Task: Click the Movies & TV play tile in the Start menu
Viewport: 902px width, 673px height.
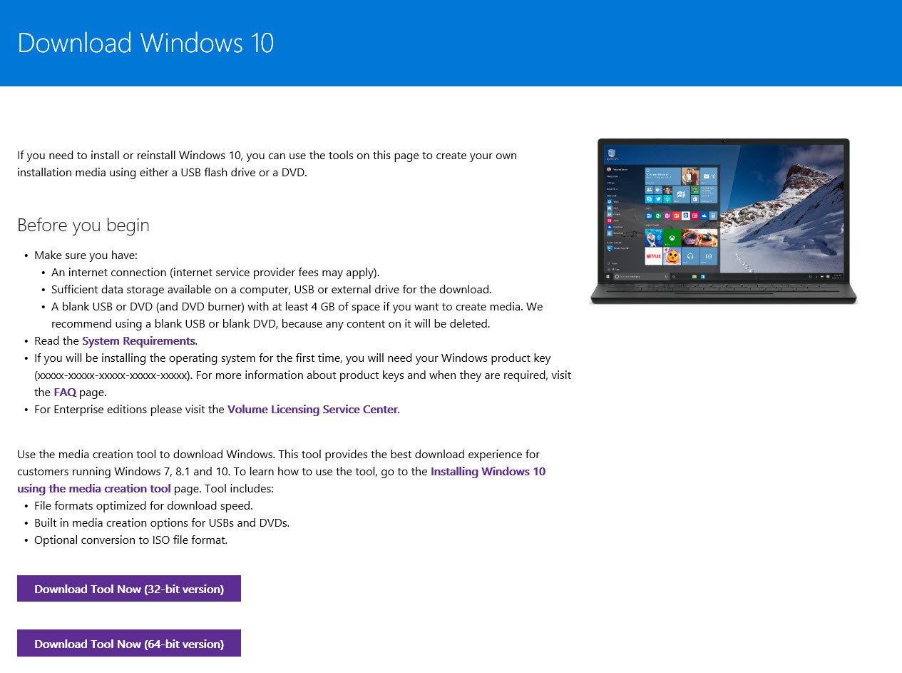Action: pyautogui.click(x=709, y=255)
